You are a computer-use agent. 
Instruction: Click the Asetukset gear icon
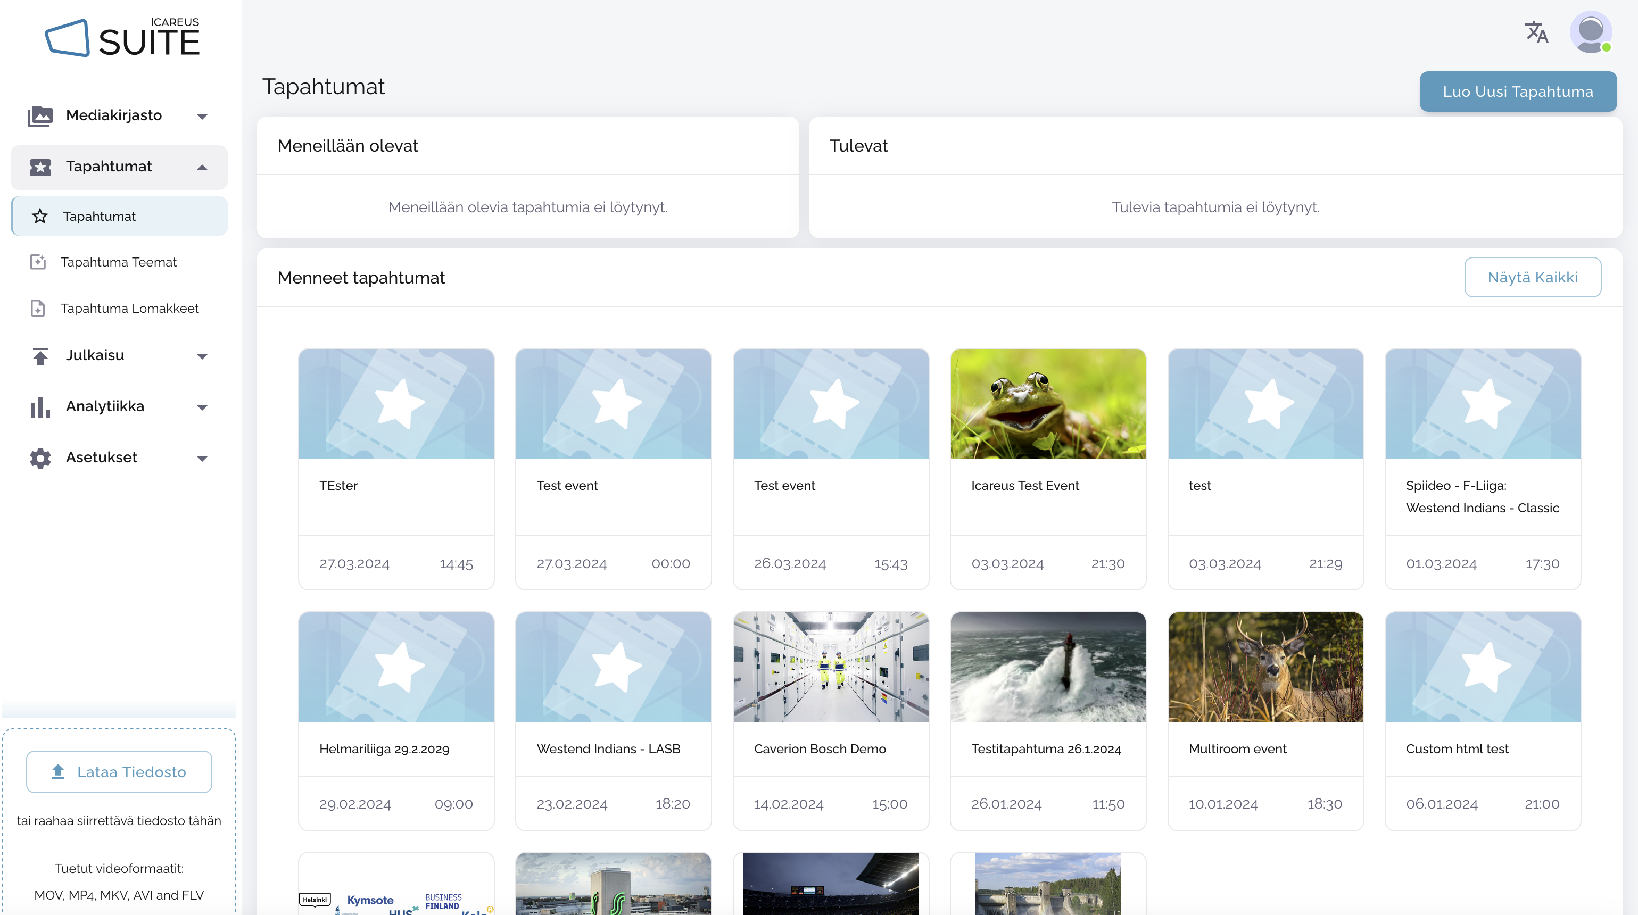(x=40, y=458)
